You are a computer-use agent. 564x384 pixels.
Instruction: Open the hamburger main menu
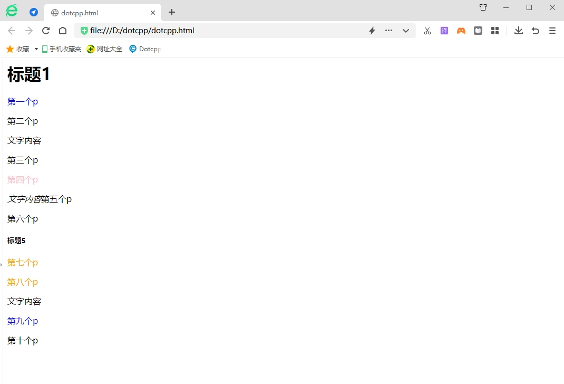552,31
